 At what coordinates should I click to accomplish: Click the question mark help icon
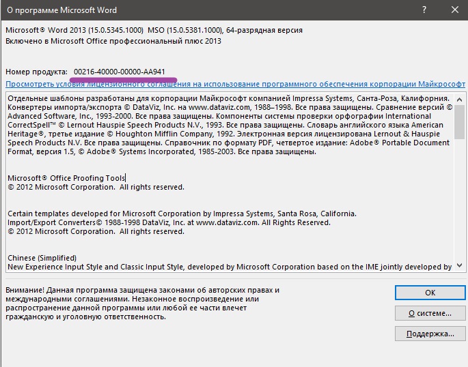(x=424, y=10)
